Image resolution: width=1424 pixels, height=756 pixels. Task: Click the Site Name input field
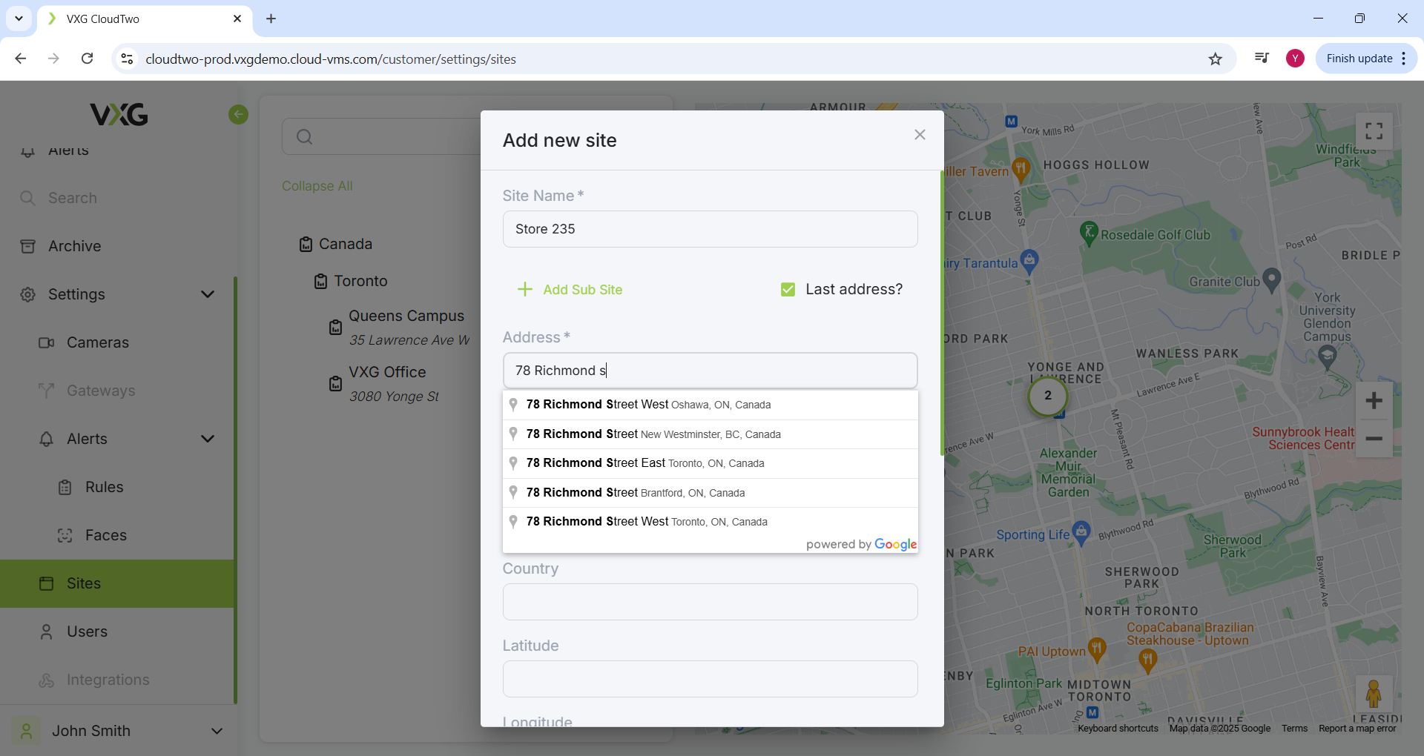[710, 229]
